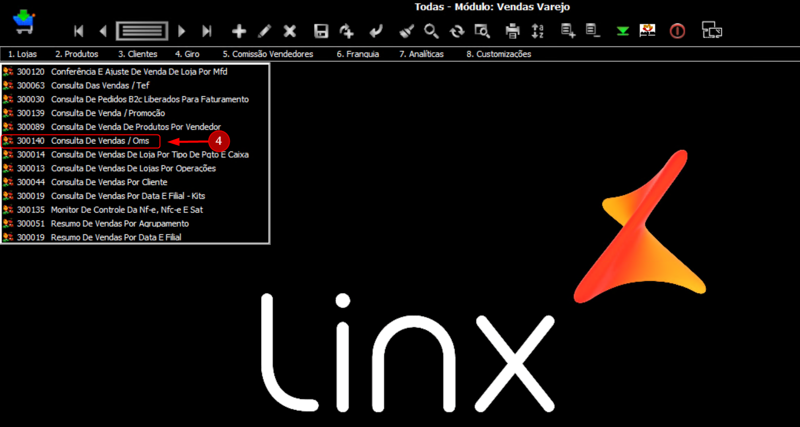Click the icon beside item 300089
This screenshot has height=427, width=800.
tap(8, 127)
